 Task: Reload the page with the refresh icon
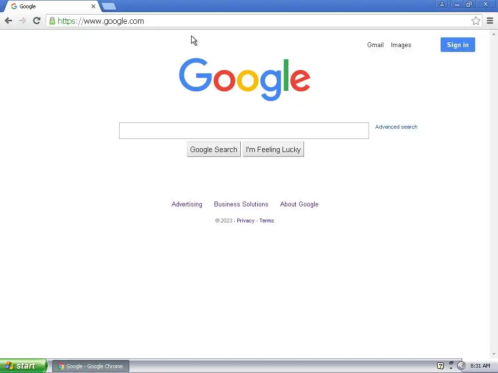36,21
